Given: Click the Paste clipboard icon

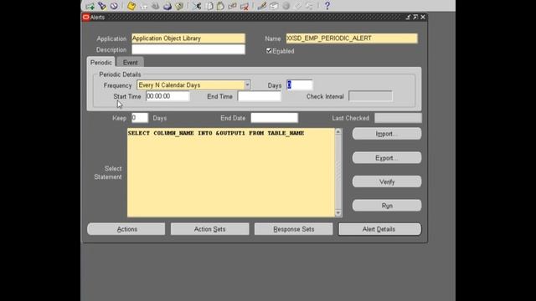Looking at the screenshot, I should 220,6.
